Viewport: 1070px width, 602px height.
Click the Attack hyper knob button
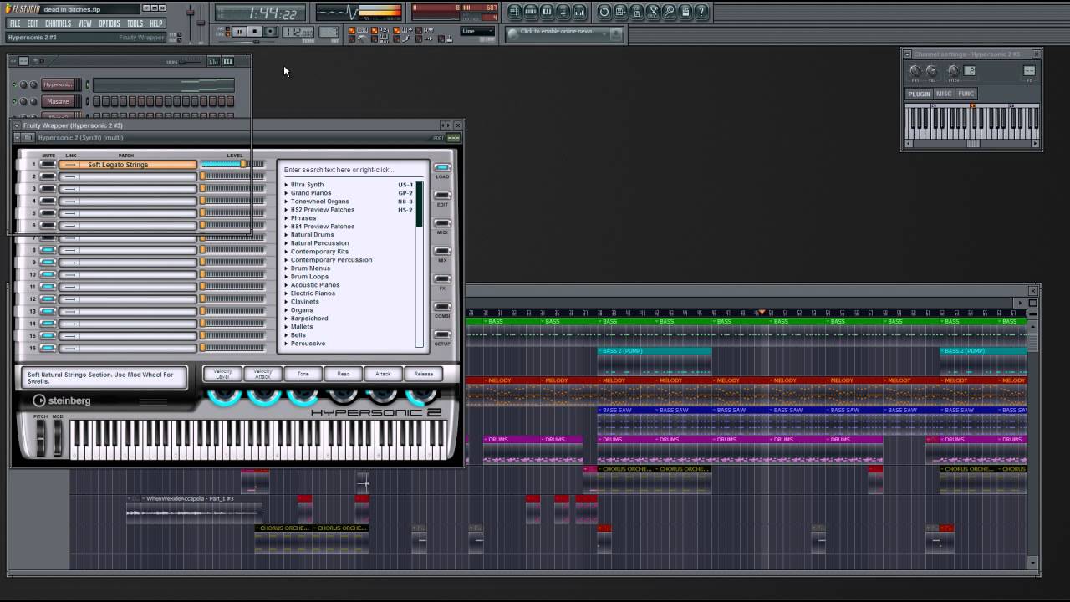[383, 374]
